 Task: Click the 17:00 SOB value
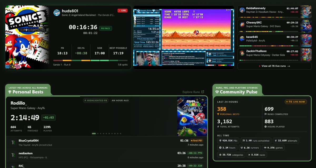(x=100, y=53)
